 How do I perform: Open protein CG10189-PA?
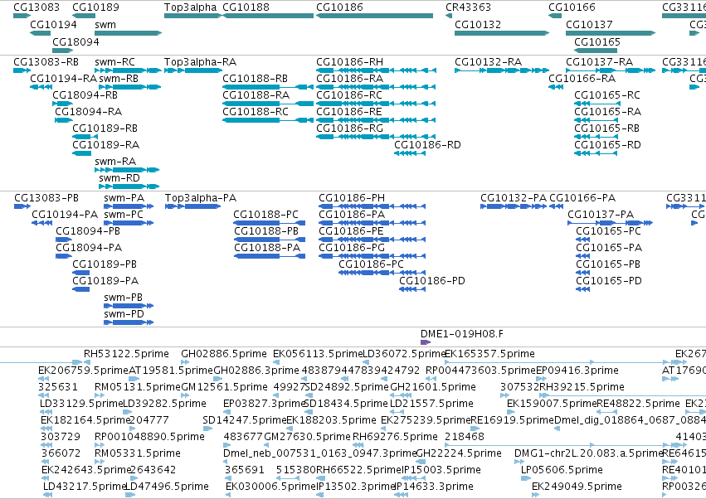tap(105, 281)
